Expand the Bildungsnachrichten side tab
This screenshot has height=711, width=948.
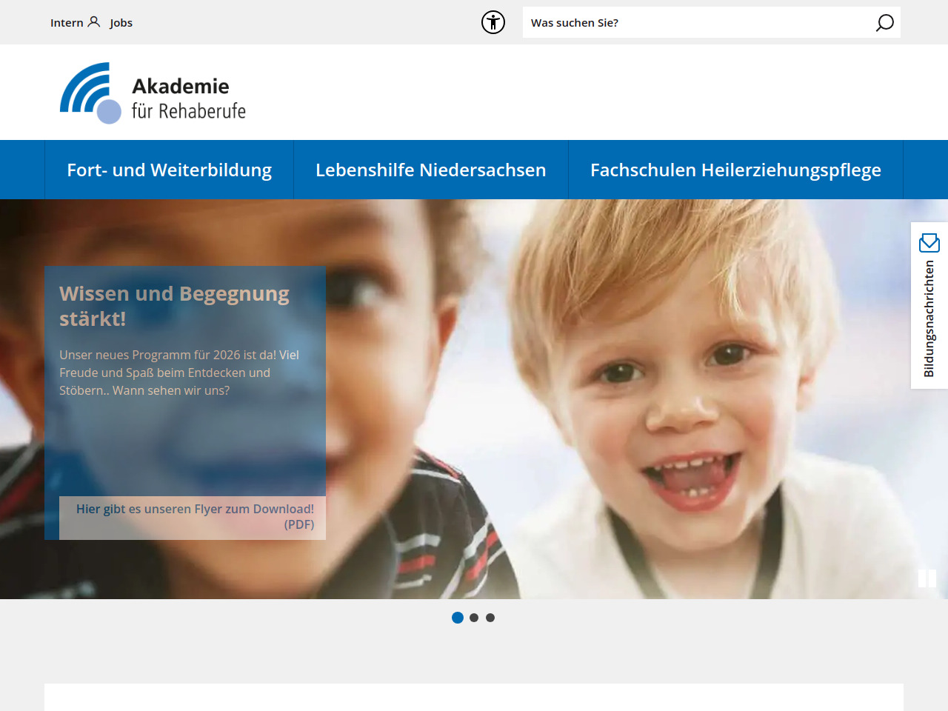(929, 305)
